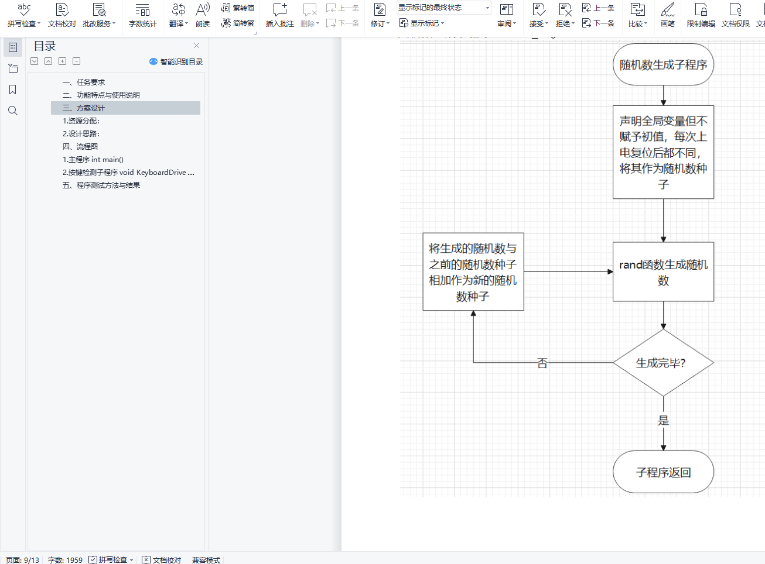The image size is (765, 564).
Task: Select the 画笔 pen tool
Action: coord(668,15)
